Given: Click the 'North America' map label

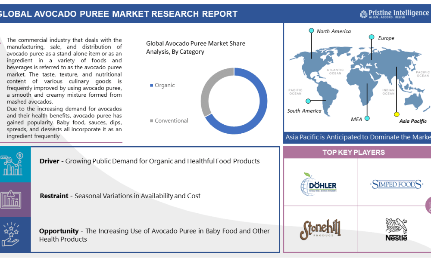Looking at the screenshot, I should [x=334, y=31].
